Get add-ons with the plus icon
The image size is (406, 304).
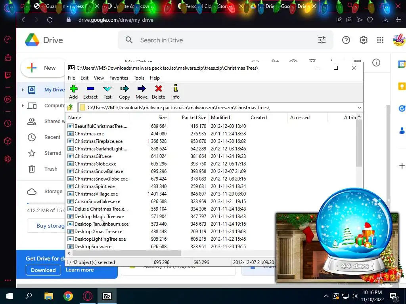click(x=402, y=166)
